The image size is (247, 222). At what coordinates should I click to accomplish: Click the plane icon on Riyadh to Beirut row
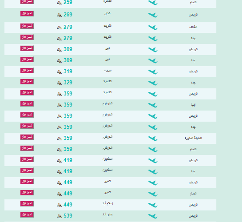coord(153,72)
